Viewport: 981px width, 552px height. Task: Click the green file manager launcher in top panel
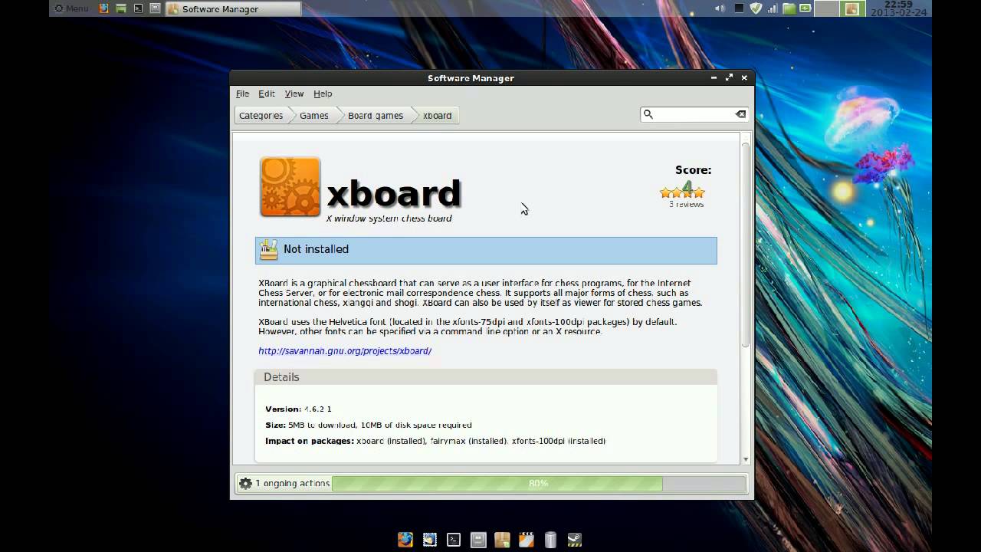[x=121, y=8]
